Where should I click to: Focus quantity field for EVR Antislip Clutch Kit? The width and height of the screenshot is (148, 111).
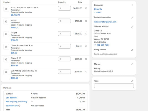click(x=64, y=72)
